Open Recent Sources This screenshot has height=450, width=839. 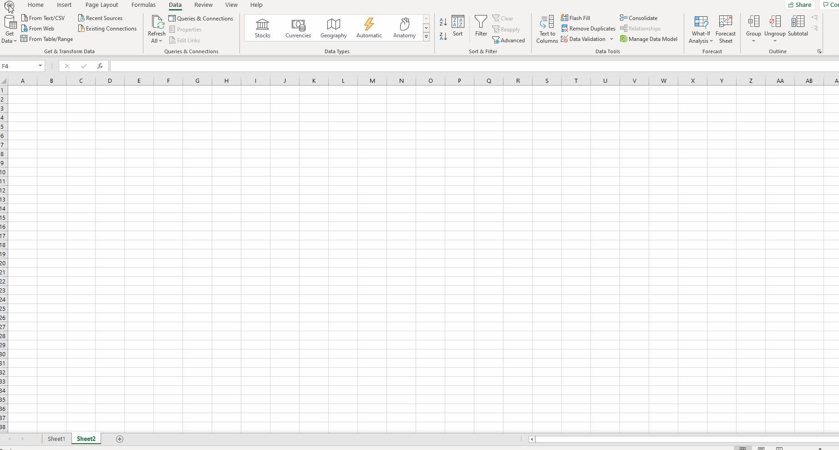100,18
